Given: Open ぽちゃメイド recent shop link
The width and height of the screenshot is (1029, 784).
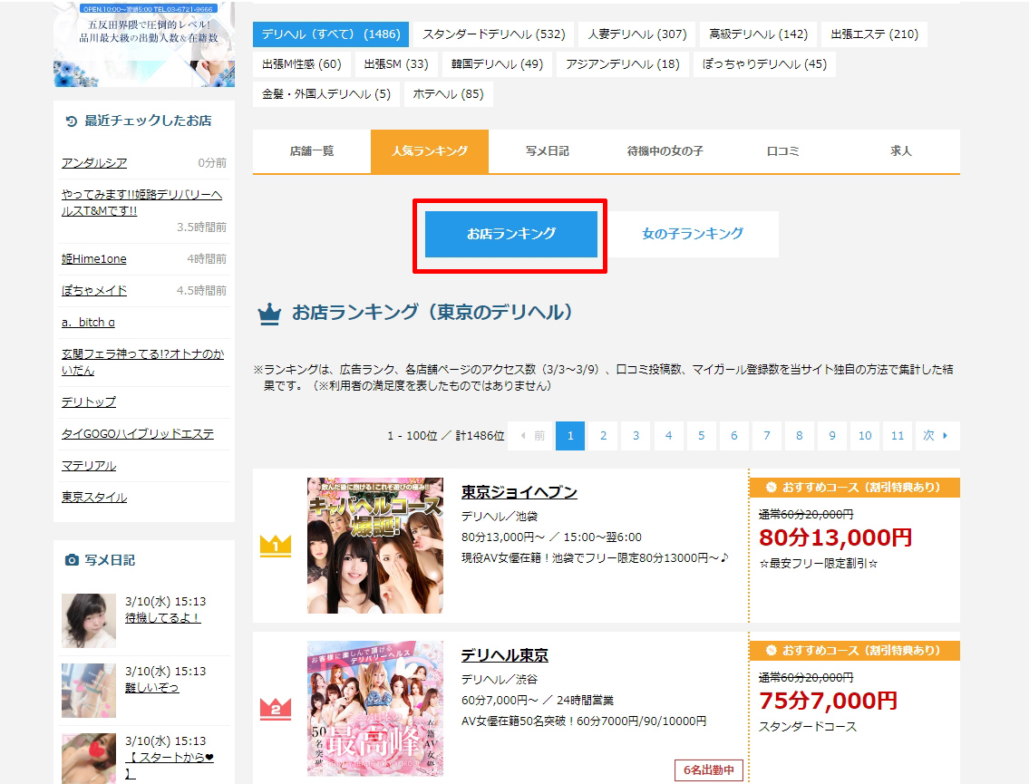Looking at the screenshot, I should coord(94,291).
